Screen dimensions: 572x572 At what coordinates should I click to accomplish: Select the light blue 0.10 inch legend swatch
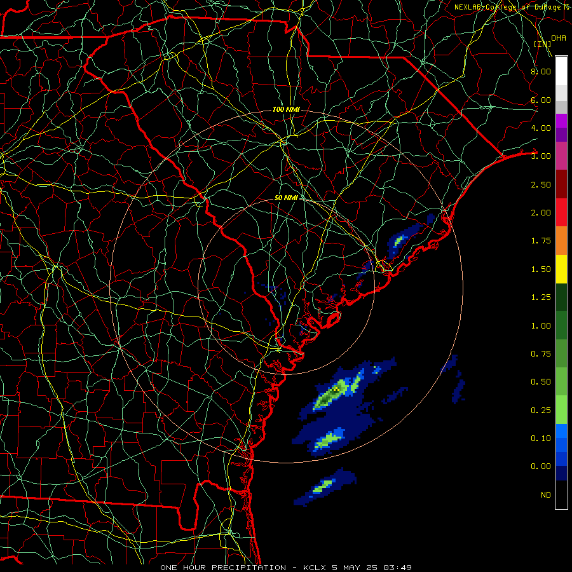[x=561, y=431]
